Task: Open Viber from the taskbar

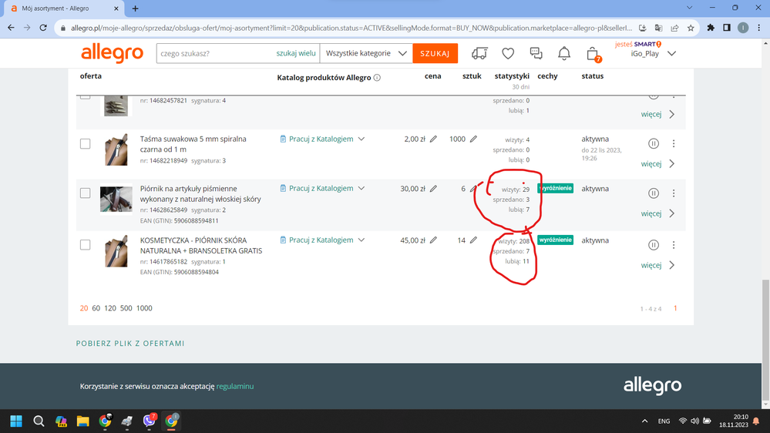Action: pyautogui.click(x=150, y=421)
